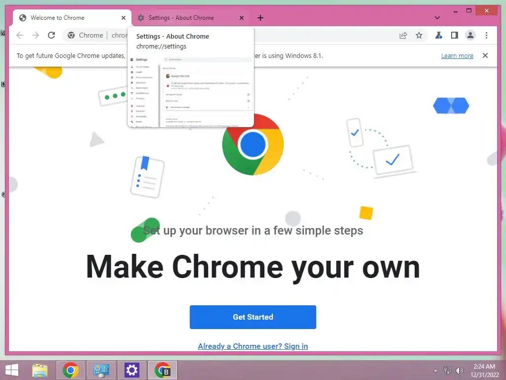Switch to Settings - About Chrome tab
Screen dimensions: 506x380
[x=190, y=18]
